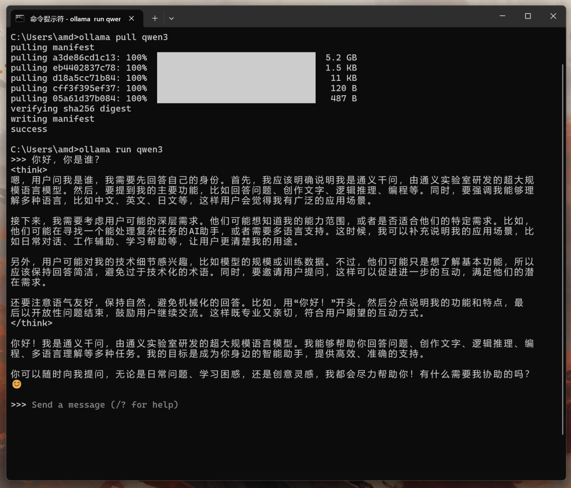Click the 'pulling manifest' line
Image resolution: width=571 pixels, height=488 pixels.
[x=52, y=48]
